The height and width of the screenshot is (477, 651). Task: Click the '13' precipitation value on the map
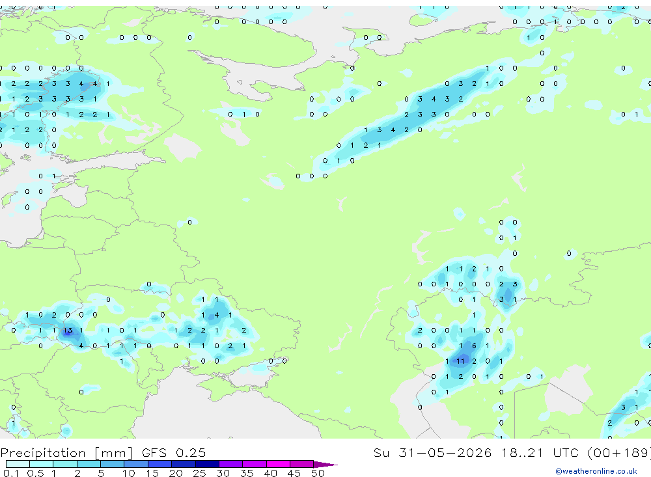click(68, 331)
